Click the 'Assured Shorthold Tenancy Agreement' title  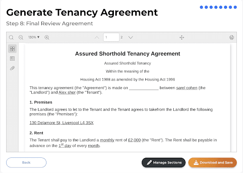coord(128,54)
